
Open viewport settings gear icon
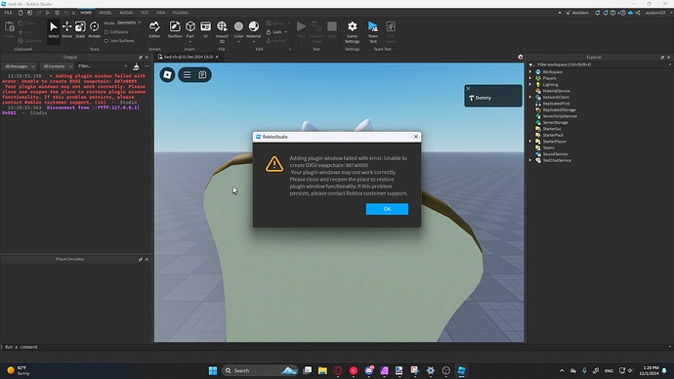coord(520,57)
